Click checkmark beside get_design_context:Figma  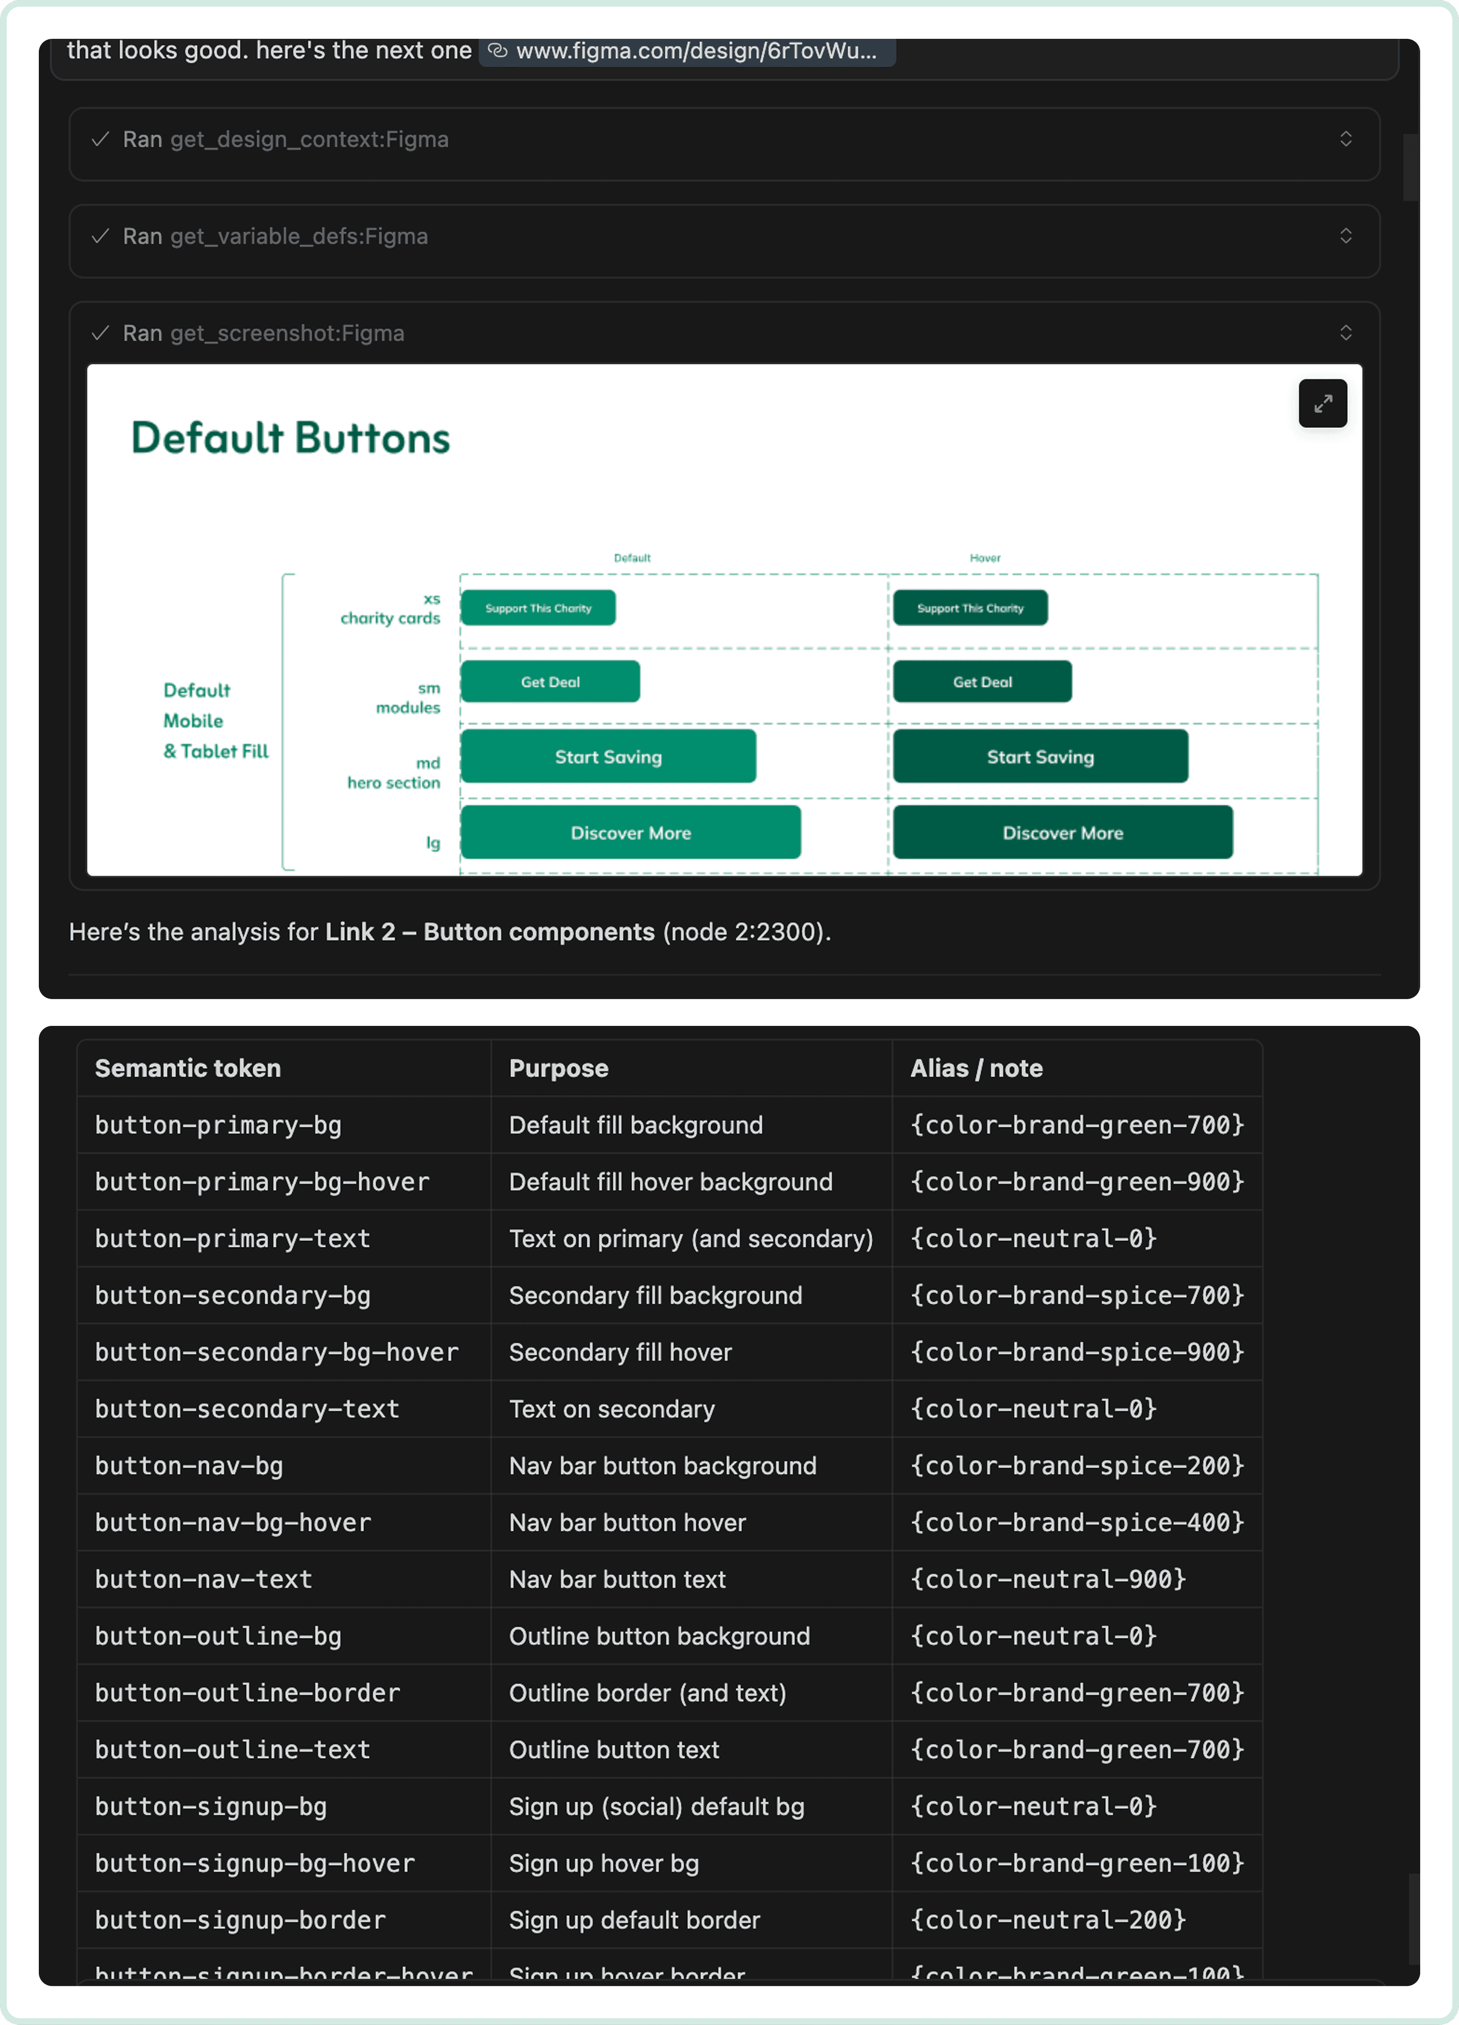tap(101, 139)
